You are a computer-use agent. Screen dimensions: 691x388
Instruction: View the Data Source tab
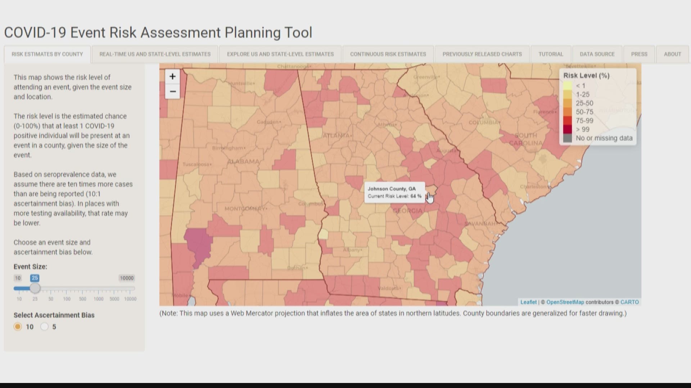tap(597, 54)
